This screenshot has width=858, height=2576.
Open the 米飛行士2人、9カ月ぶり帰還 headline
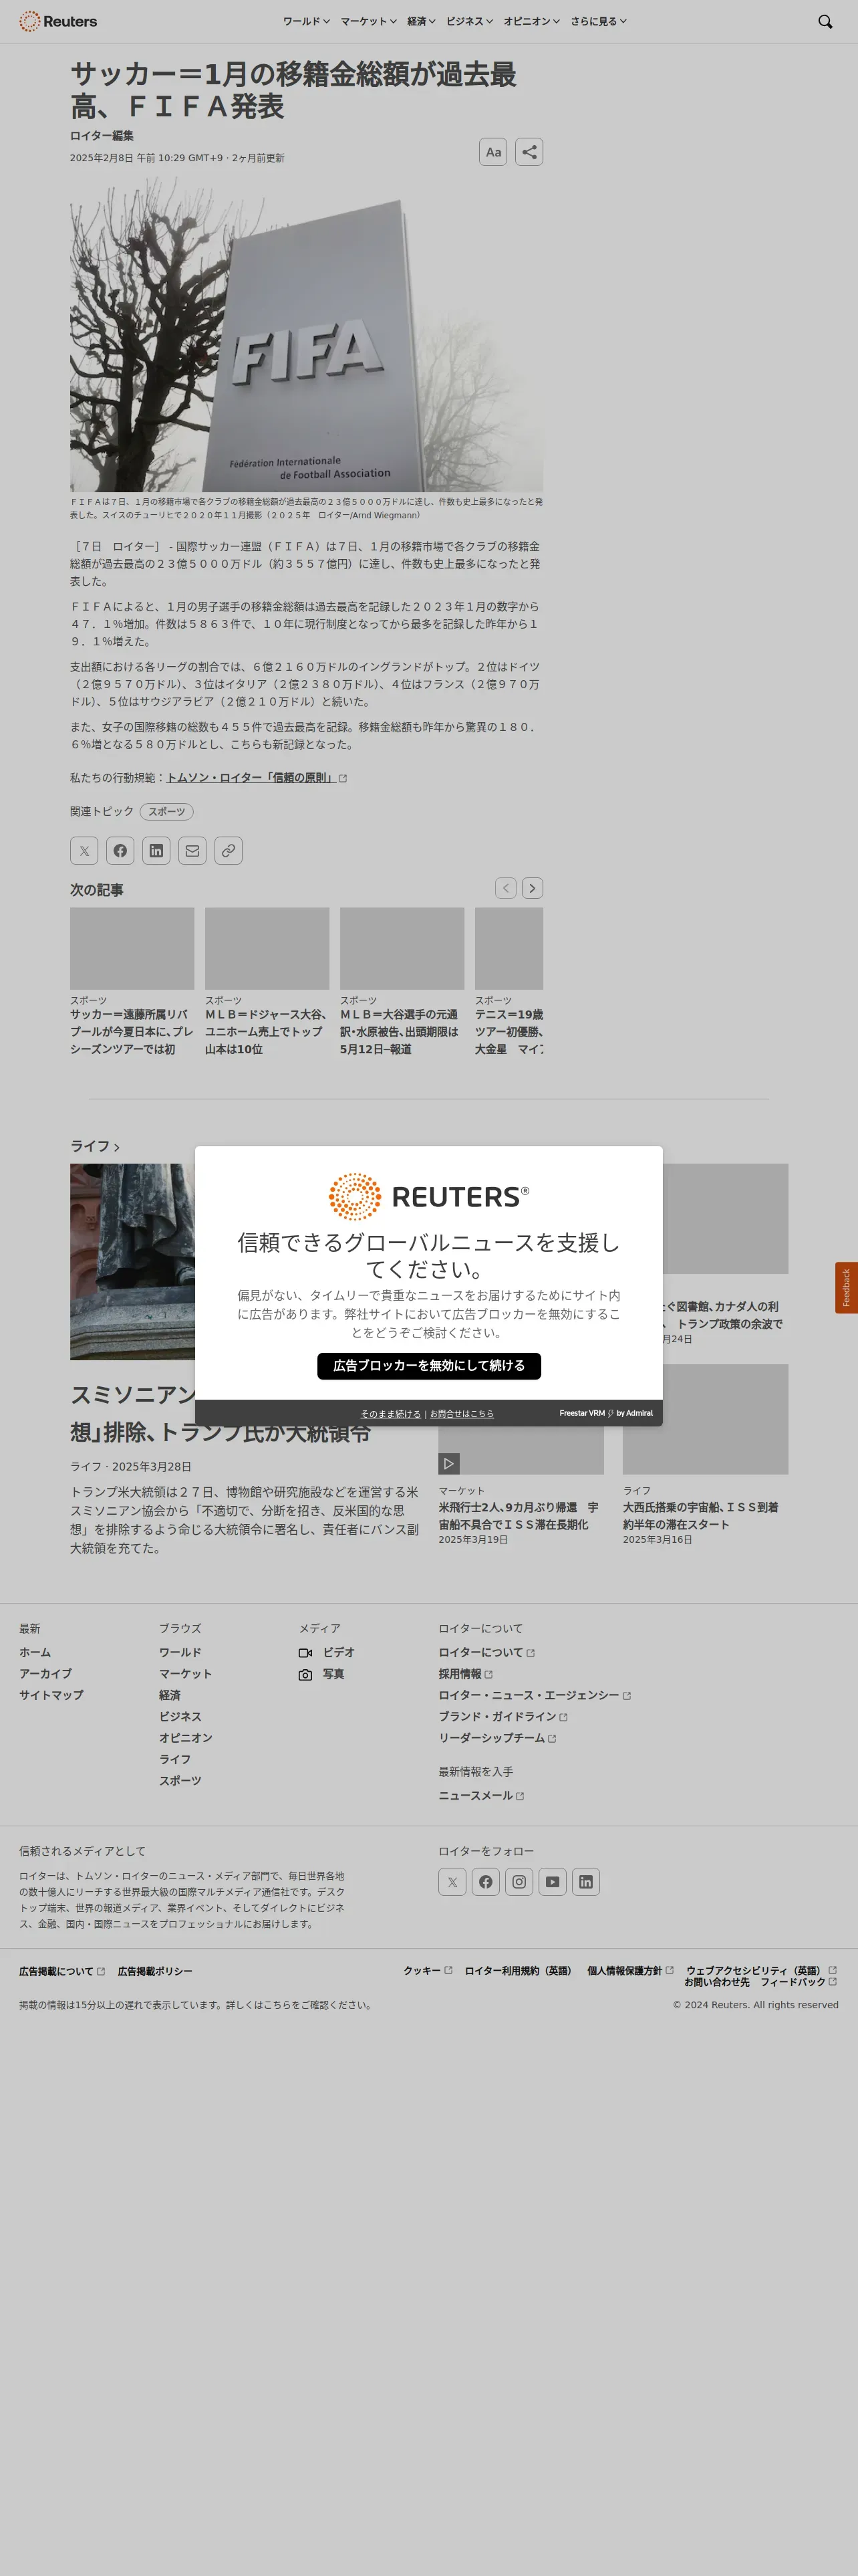tap(519, 1516)
